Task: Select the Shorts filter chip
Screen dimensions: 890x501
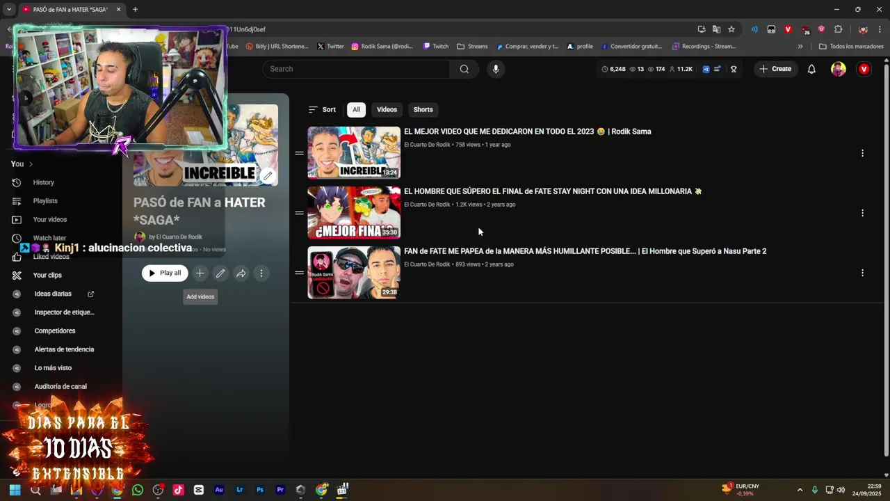Action: [423, 109]
